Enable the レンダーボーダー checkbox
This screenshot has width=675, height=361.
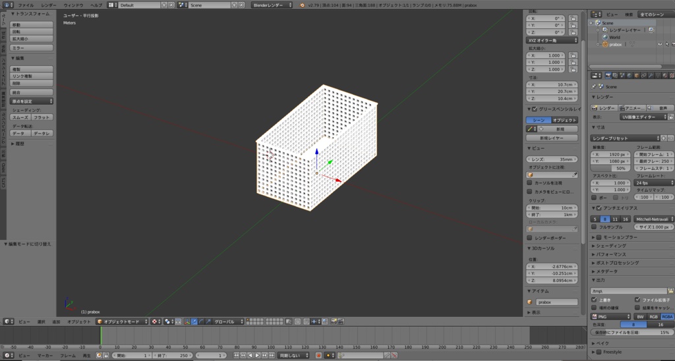click(529, 238)
